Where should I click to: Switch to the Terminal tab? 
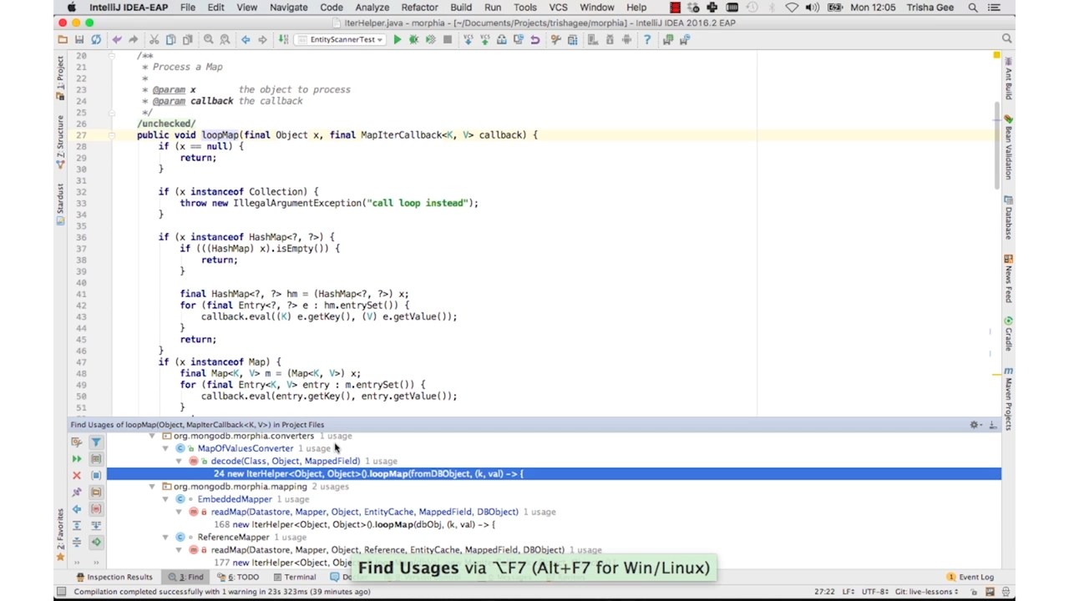pos(293,577)
